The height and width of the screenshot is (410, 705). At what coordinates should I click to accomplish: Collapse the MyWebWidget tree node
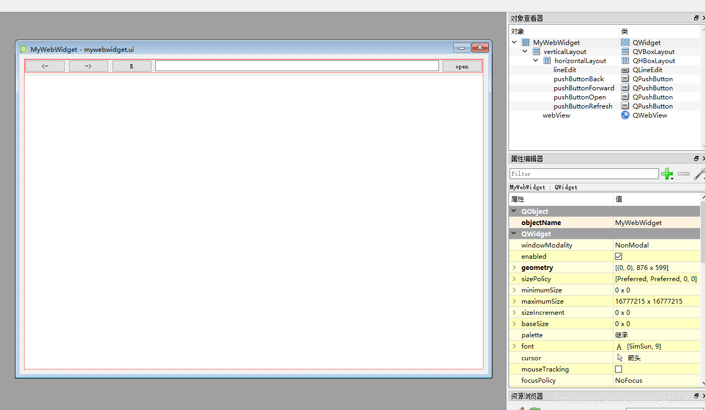(514, 42)
